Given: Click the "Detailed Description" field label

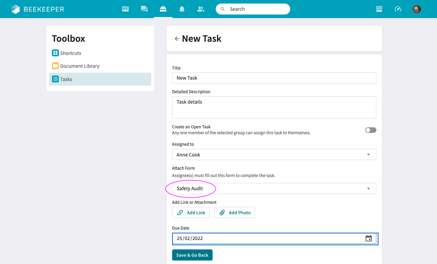Looking at the screenshot, I should point(191,92).
